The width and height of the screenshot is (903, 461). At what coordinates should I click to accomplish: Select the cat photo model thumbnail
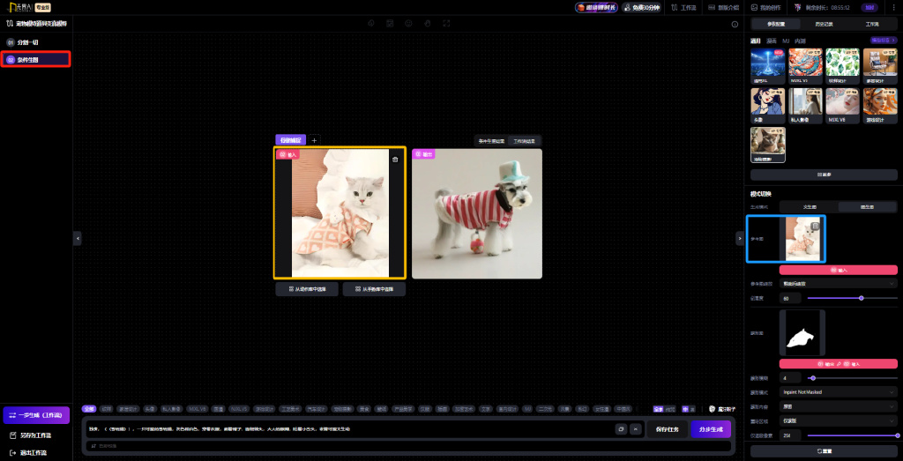(768, 145)
